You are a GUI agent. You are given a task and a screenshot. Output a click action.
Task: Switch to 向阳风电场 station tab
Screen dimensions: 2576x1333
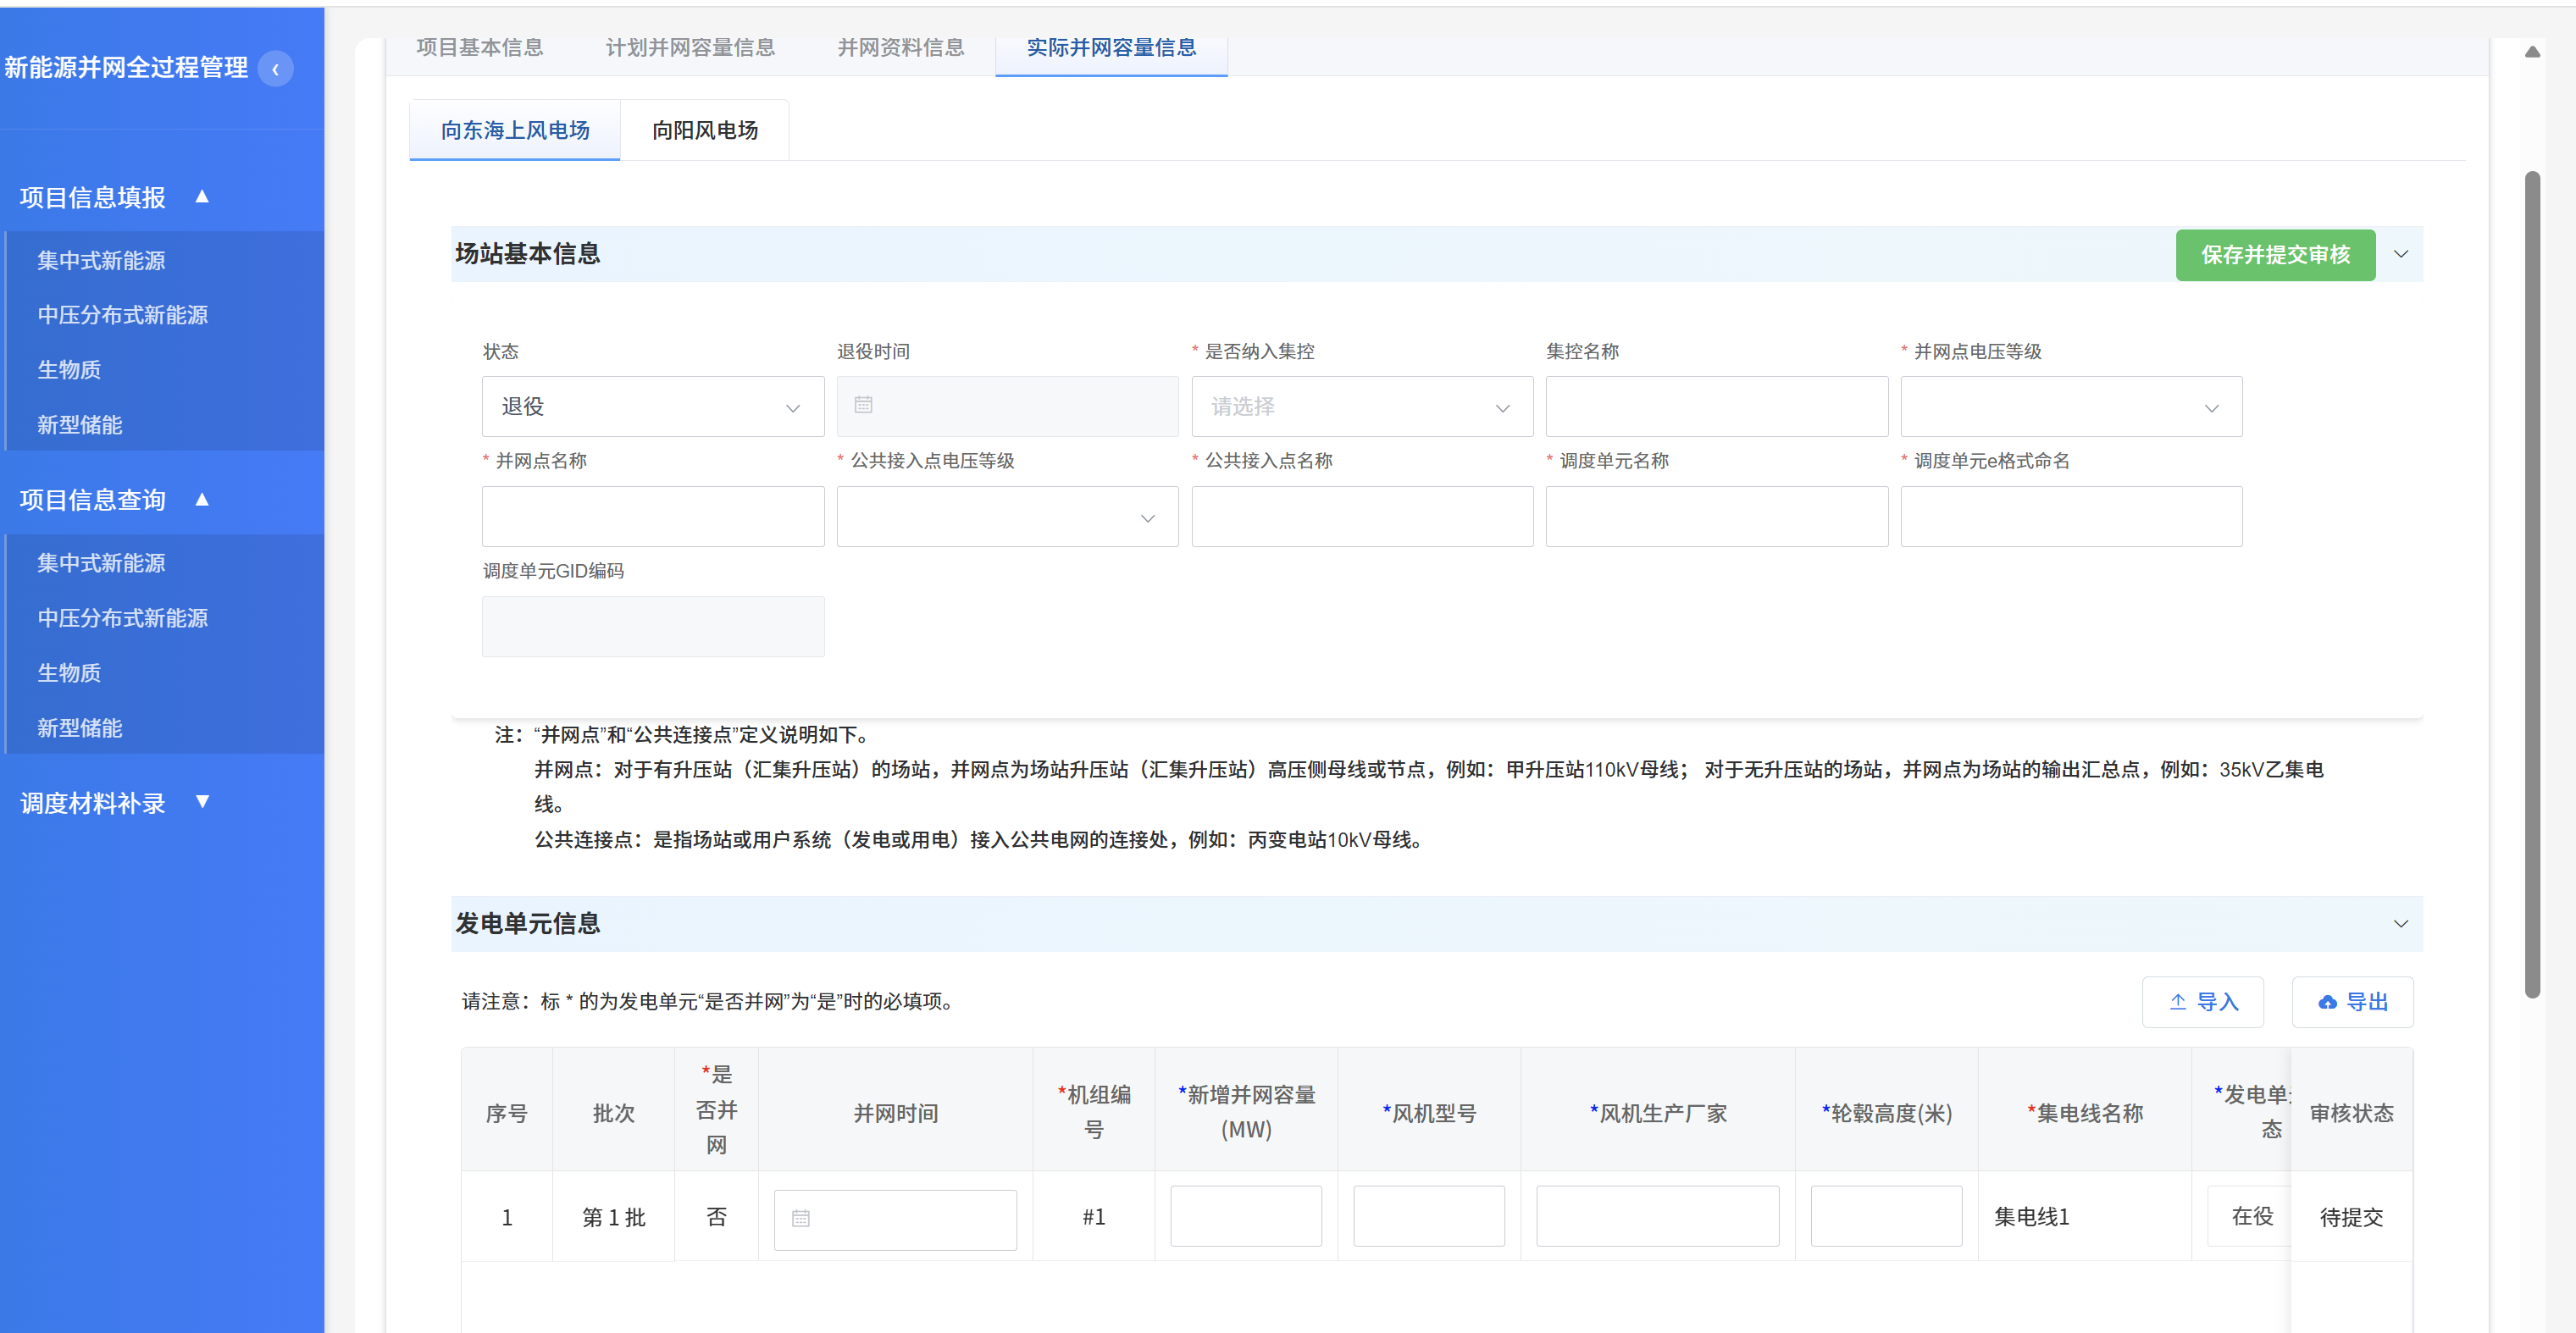[705, 130]
